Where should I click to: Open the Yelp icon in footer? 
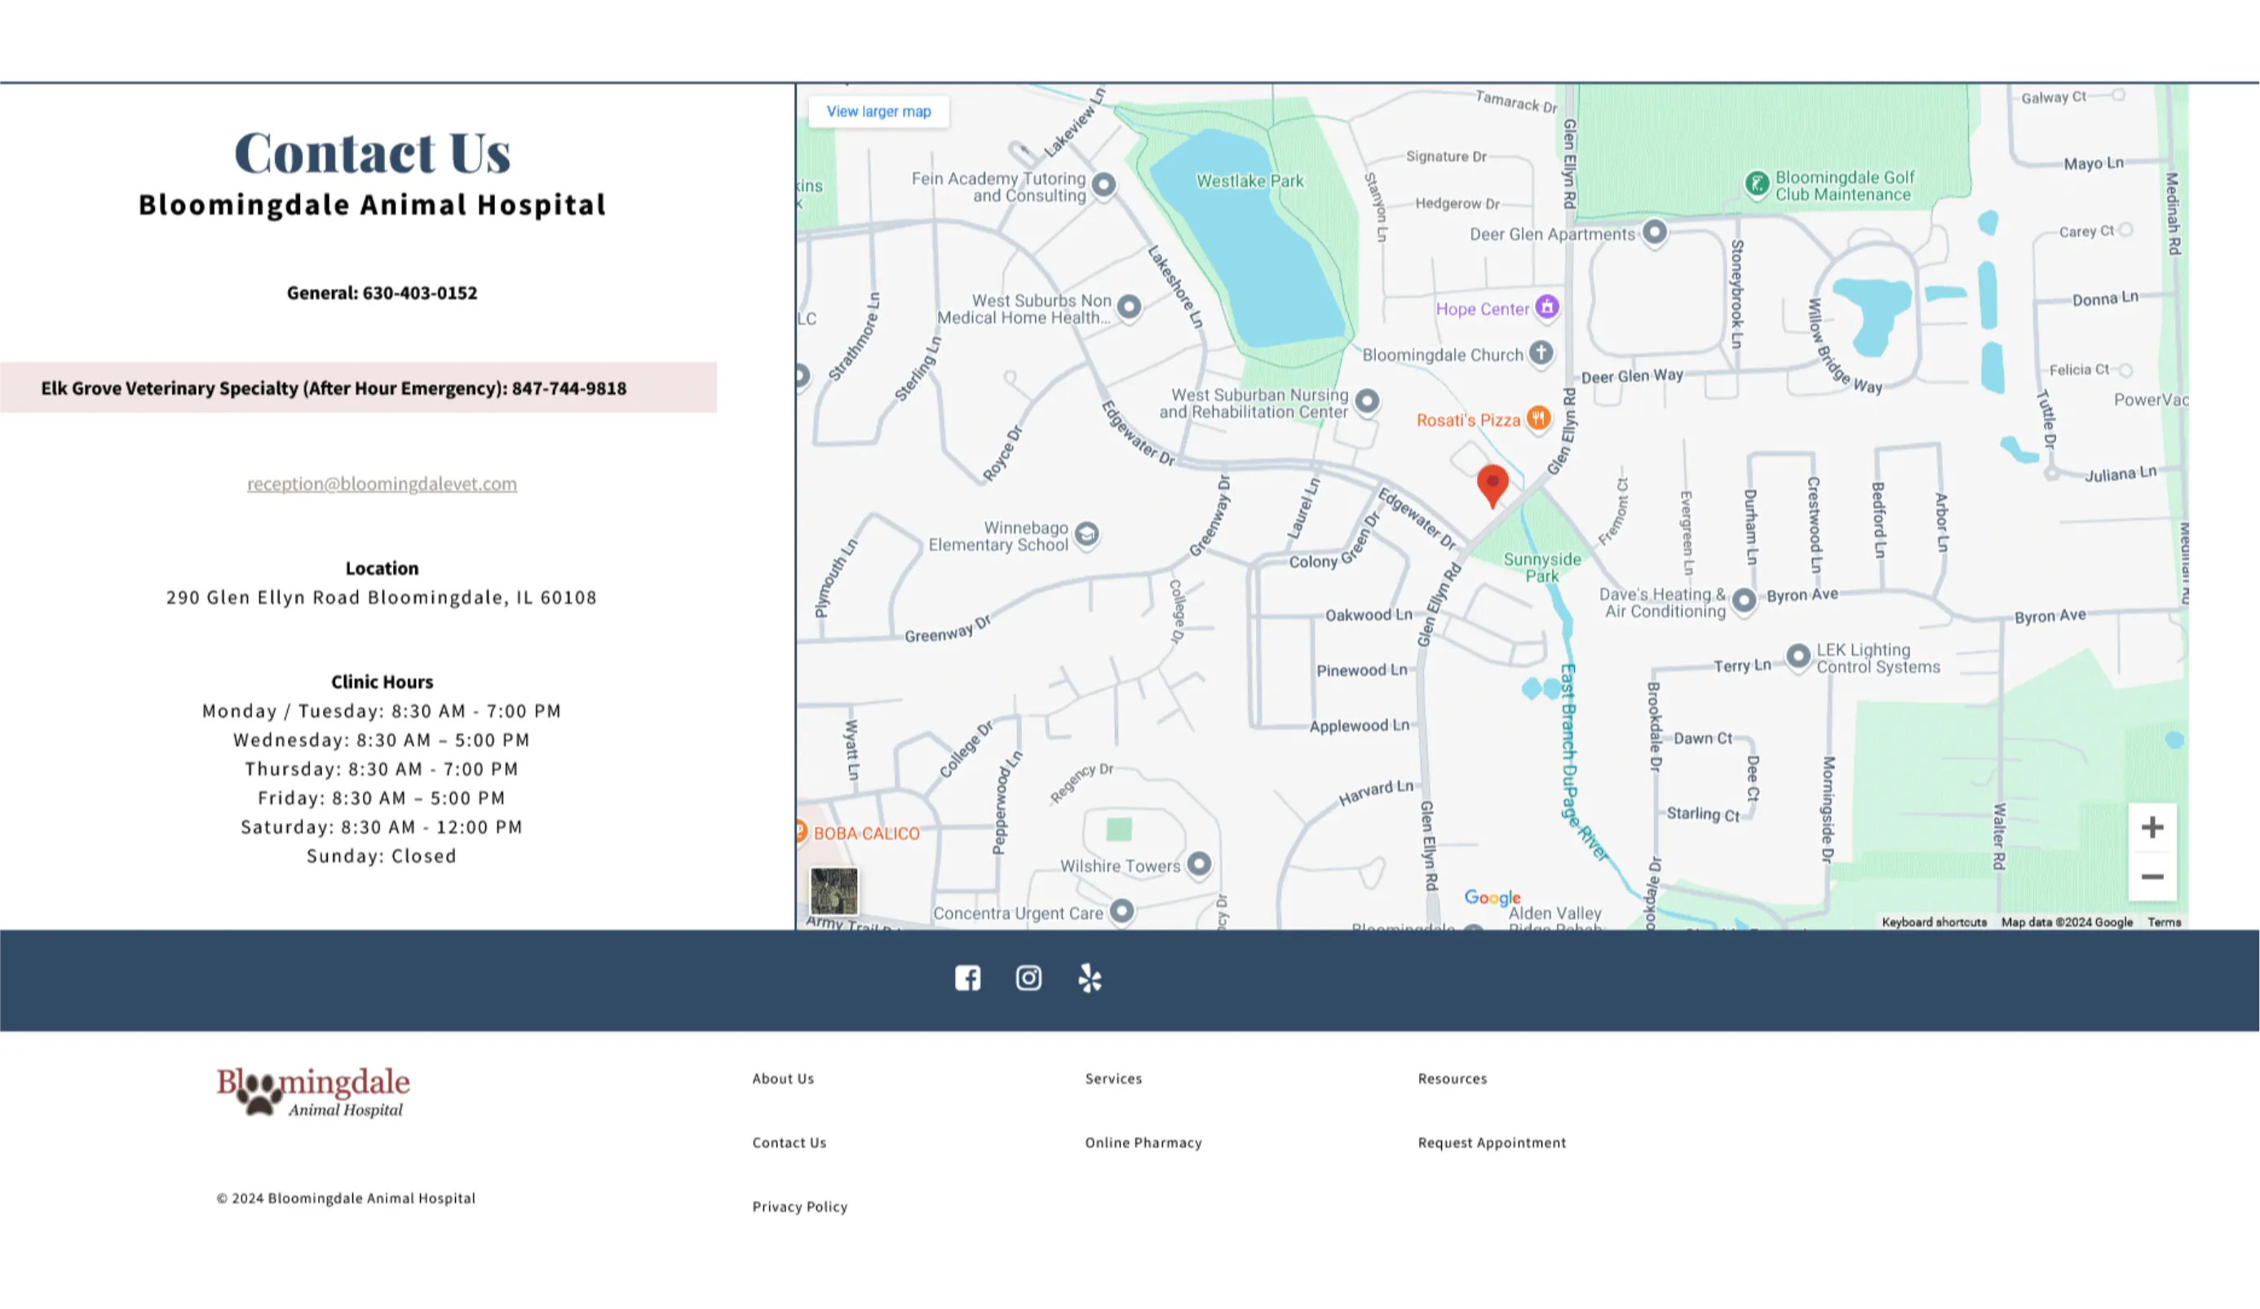pos(1089,977)
